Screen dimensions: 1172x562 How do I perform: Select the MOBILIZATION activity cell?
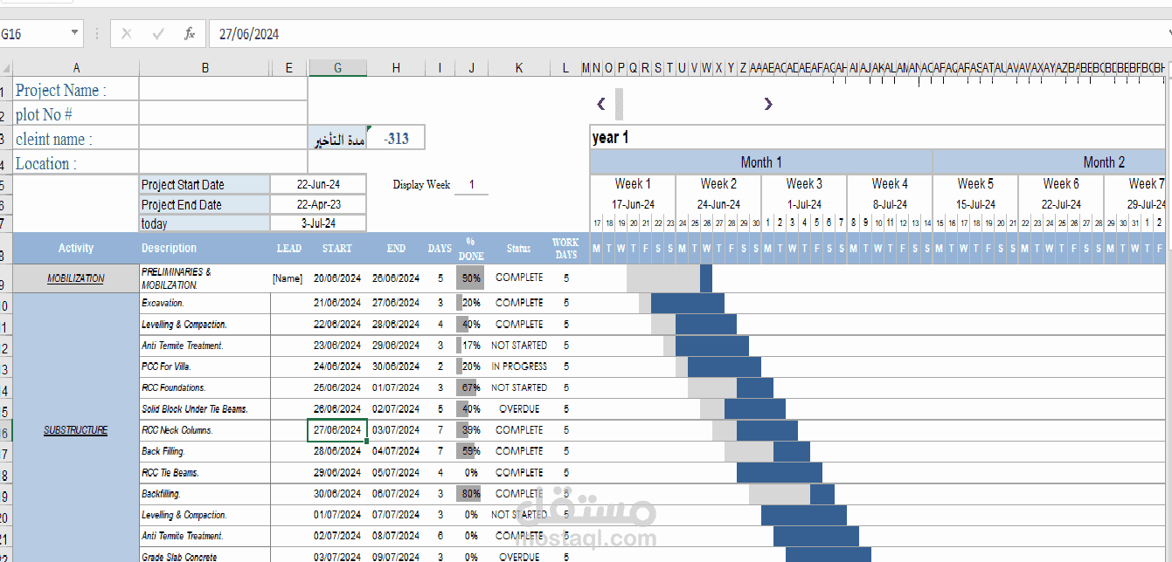[x=76, y=278]
